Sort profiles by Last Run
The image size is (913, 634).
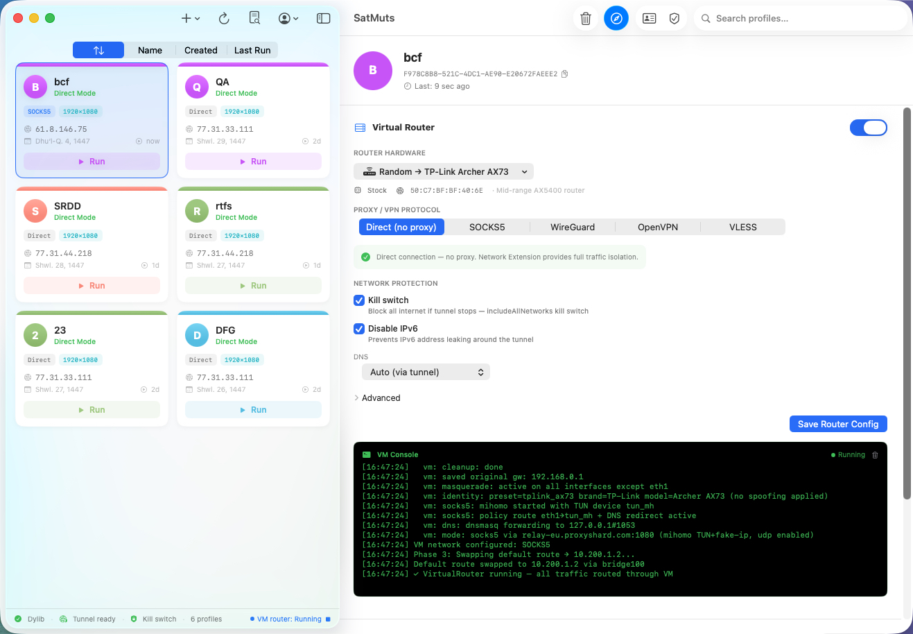(x=252, y=50)
